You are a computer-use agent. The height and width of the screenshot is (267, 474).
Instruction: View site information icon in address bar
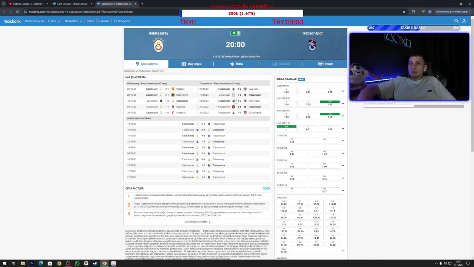click(25, 11)
